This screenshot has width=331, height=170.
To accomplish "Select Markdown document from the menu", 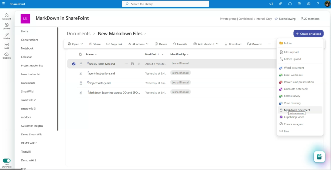I will pos(297,110).
